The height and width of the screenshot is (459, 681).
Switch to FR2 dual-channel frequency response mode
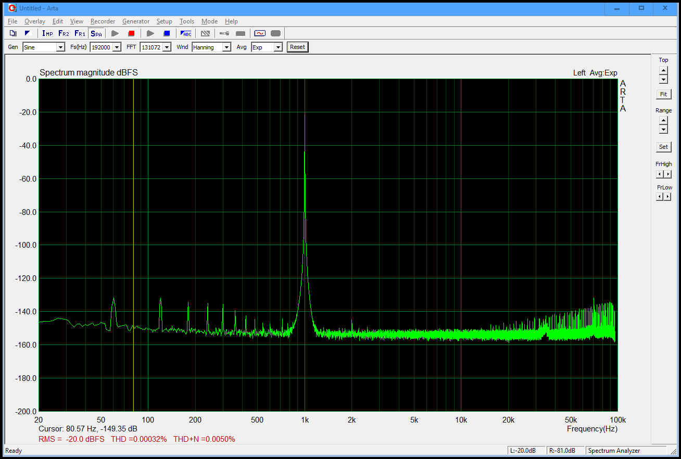[x=64, y=33]
